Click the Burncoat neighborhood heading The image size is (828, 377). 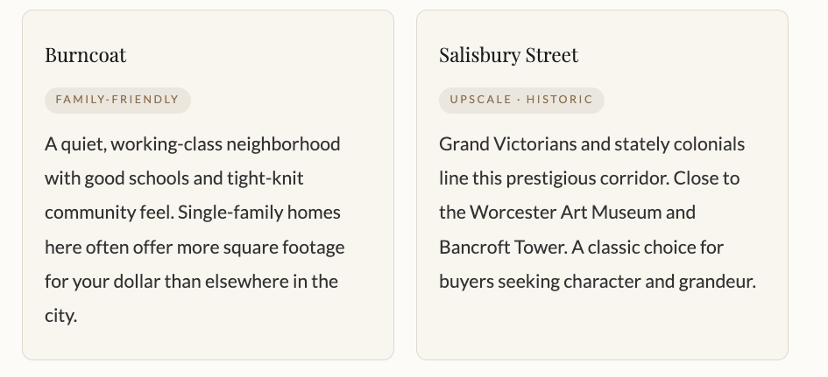[86, 55]
